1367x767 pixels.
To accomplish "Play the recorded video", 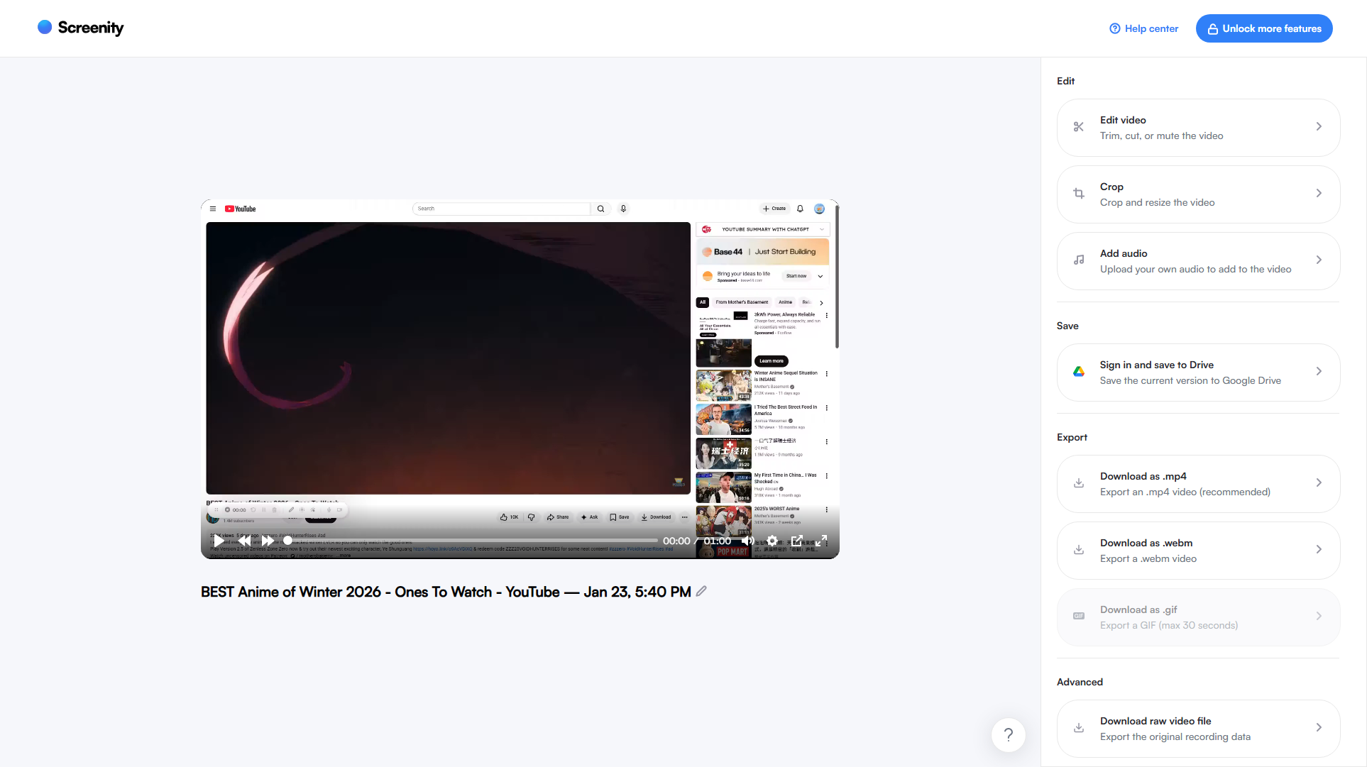I will click(219, 541).
